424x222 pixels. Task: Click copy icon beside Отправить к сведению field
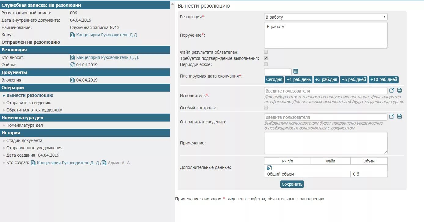click(x=392, y=117)
